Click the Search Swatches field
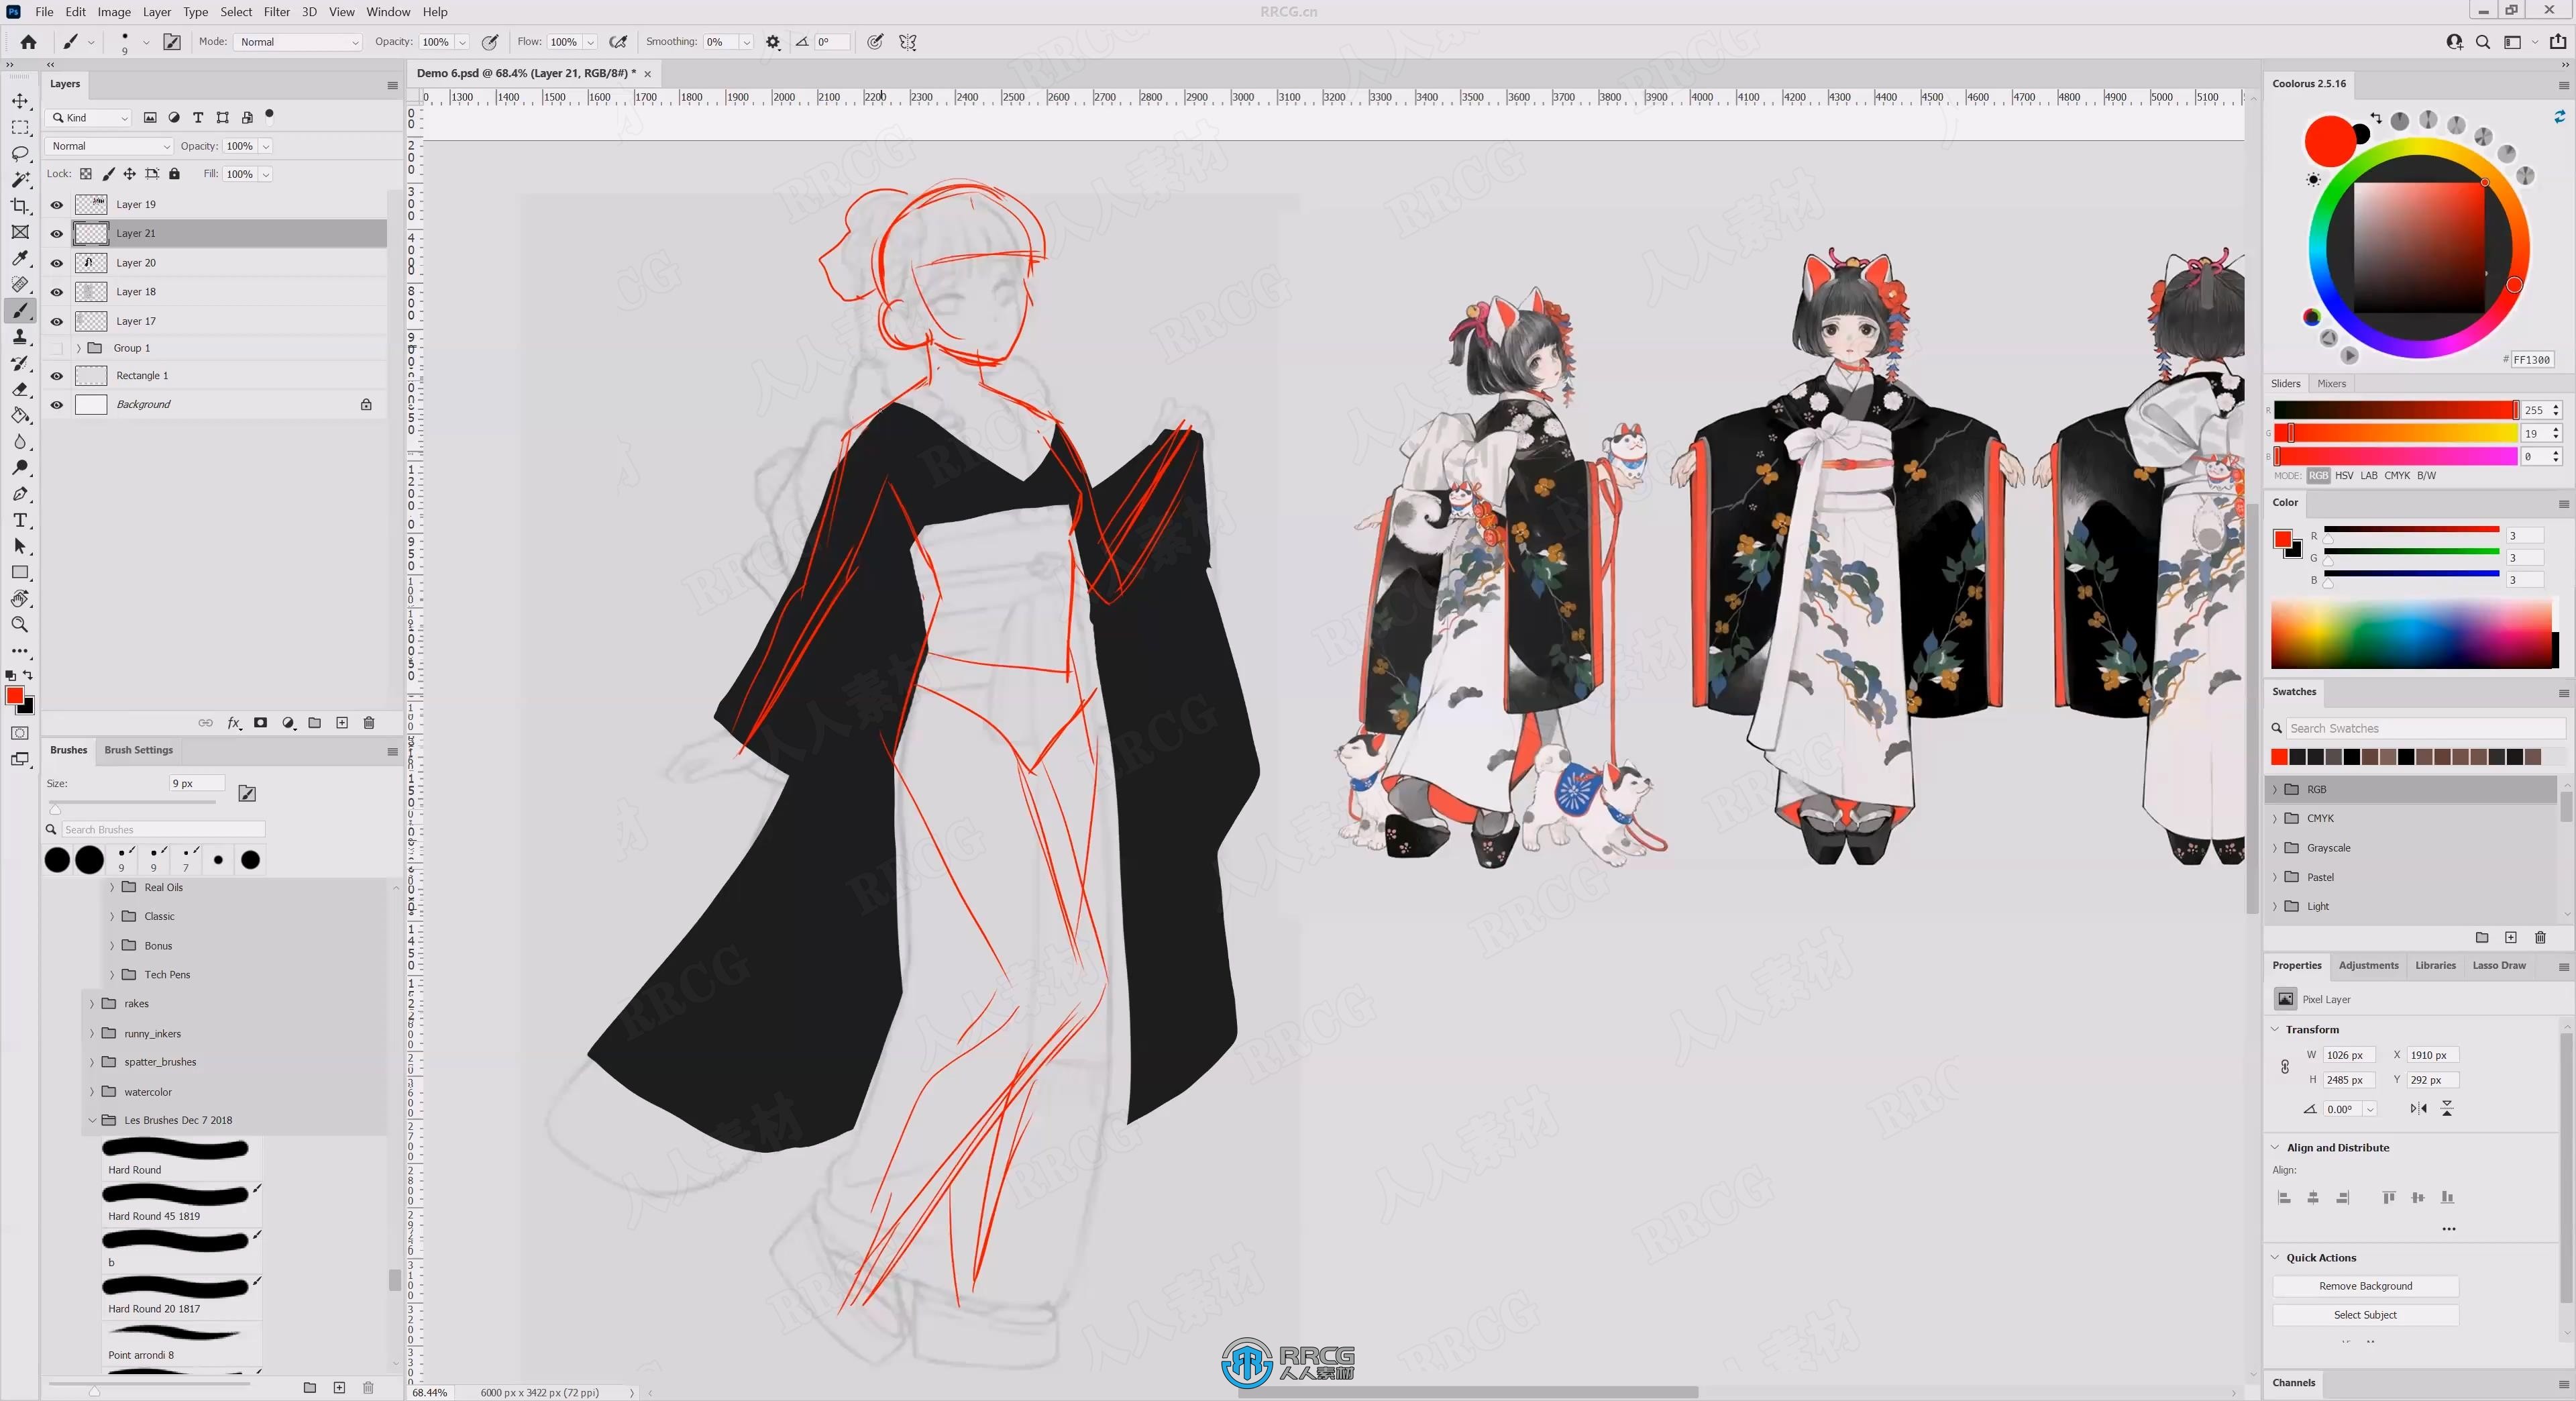Screen dimensions: 2576x1401 tap(2425, 728)
